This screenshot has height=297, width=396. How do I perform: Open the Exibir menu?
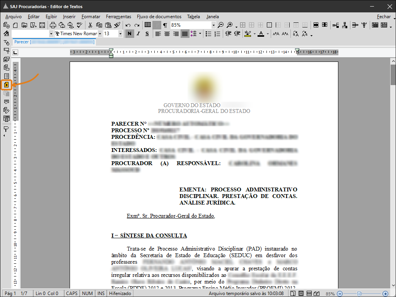(x=51, y=17)
